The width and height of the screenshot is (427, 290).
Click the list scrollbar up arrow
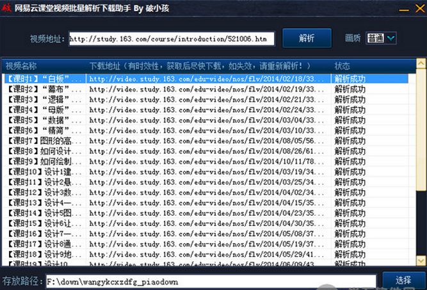coord(421,65)
